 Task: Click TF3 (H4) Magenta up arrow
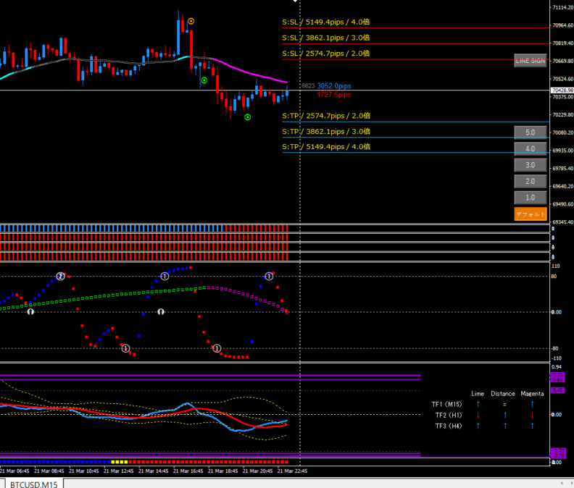[x=532, y=426]
